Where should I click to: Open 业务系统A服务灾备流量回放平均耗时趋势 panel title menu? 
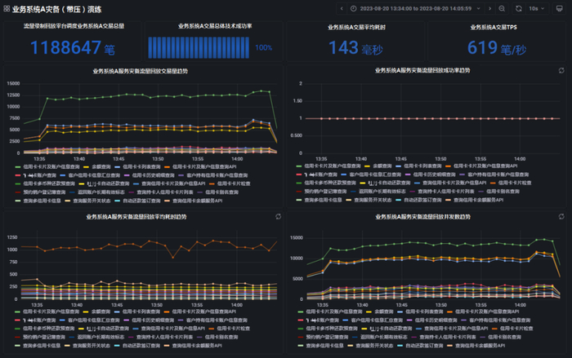point(136,217)
